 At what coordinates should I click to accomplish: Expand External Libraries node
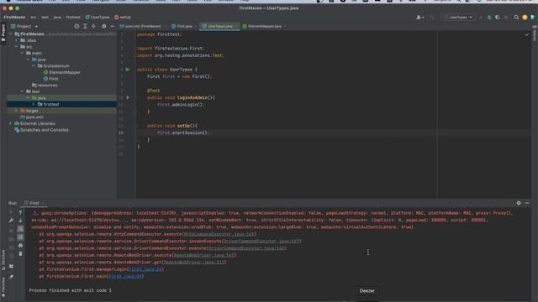[10, 123]
